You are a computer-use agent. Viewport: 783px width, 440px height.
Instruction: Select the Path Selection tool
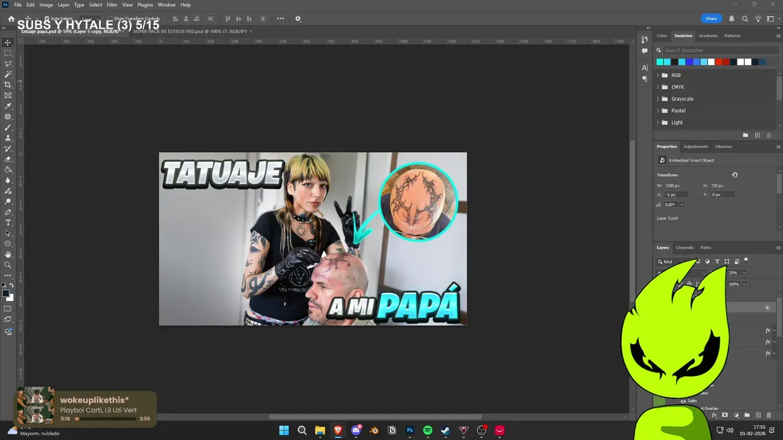[8, 233]
